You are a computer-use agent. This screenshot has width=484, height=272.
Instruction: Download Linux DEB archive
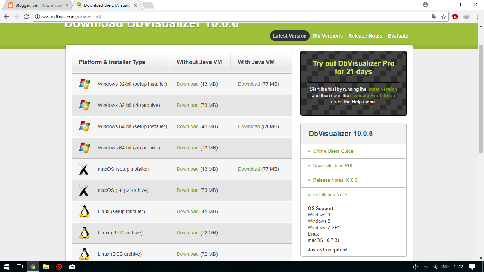click(x=187, y=254)
